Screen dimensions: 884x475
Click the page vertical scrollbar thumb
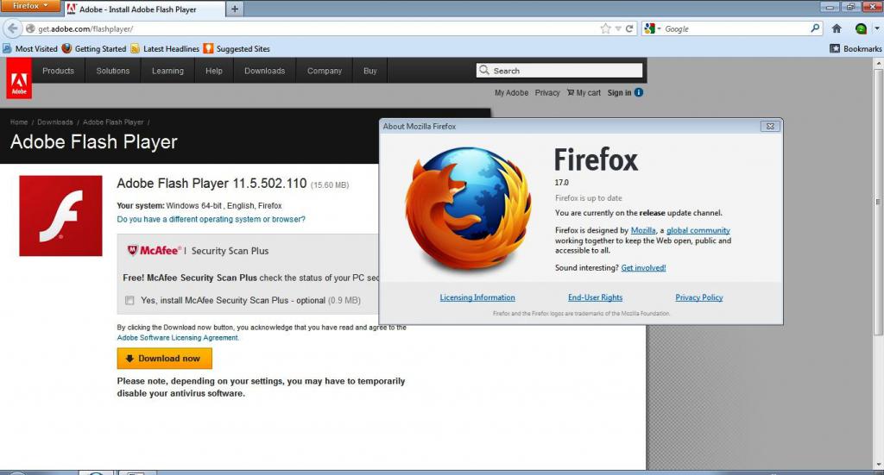878,202
